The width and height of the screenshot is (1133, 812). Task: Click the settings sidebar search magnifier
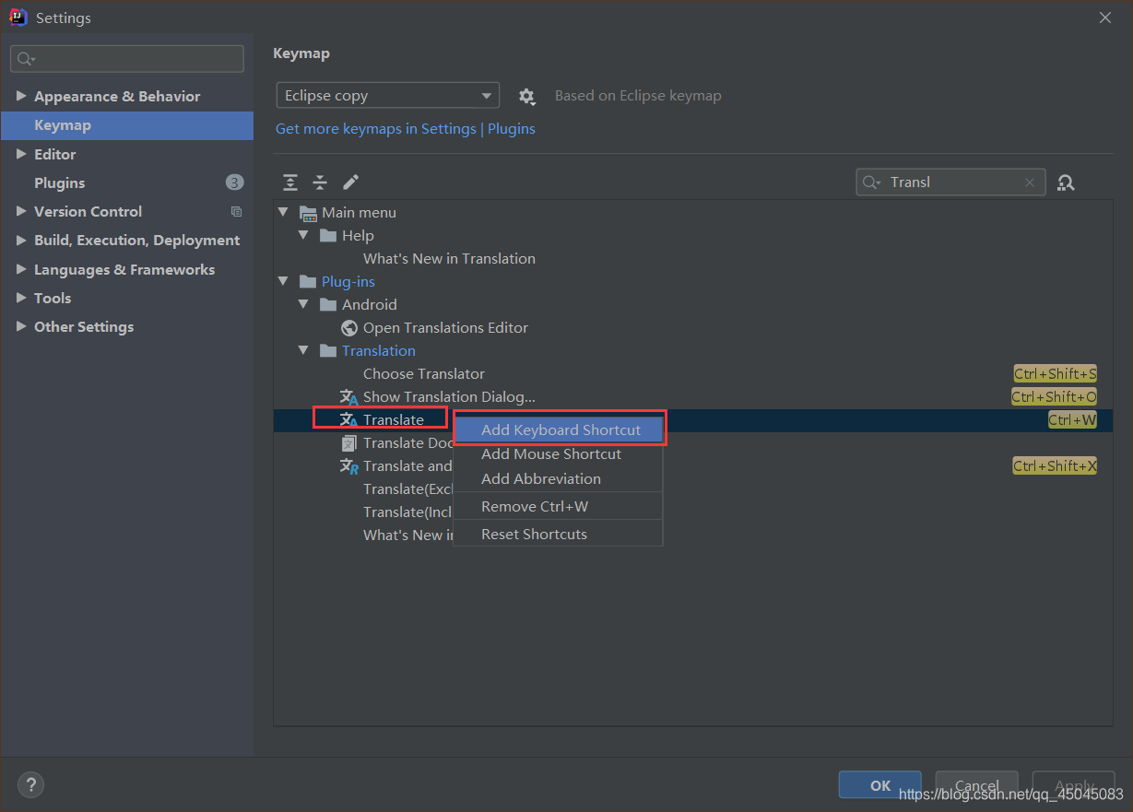pos(26,59)
